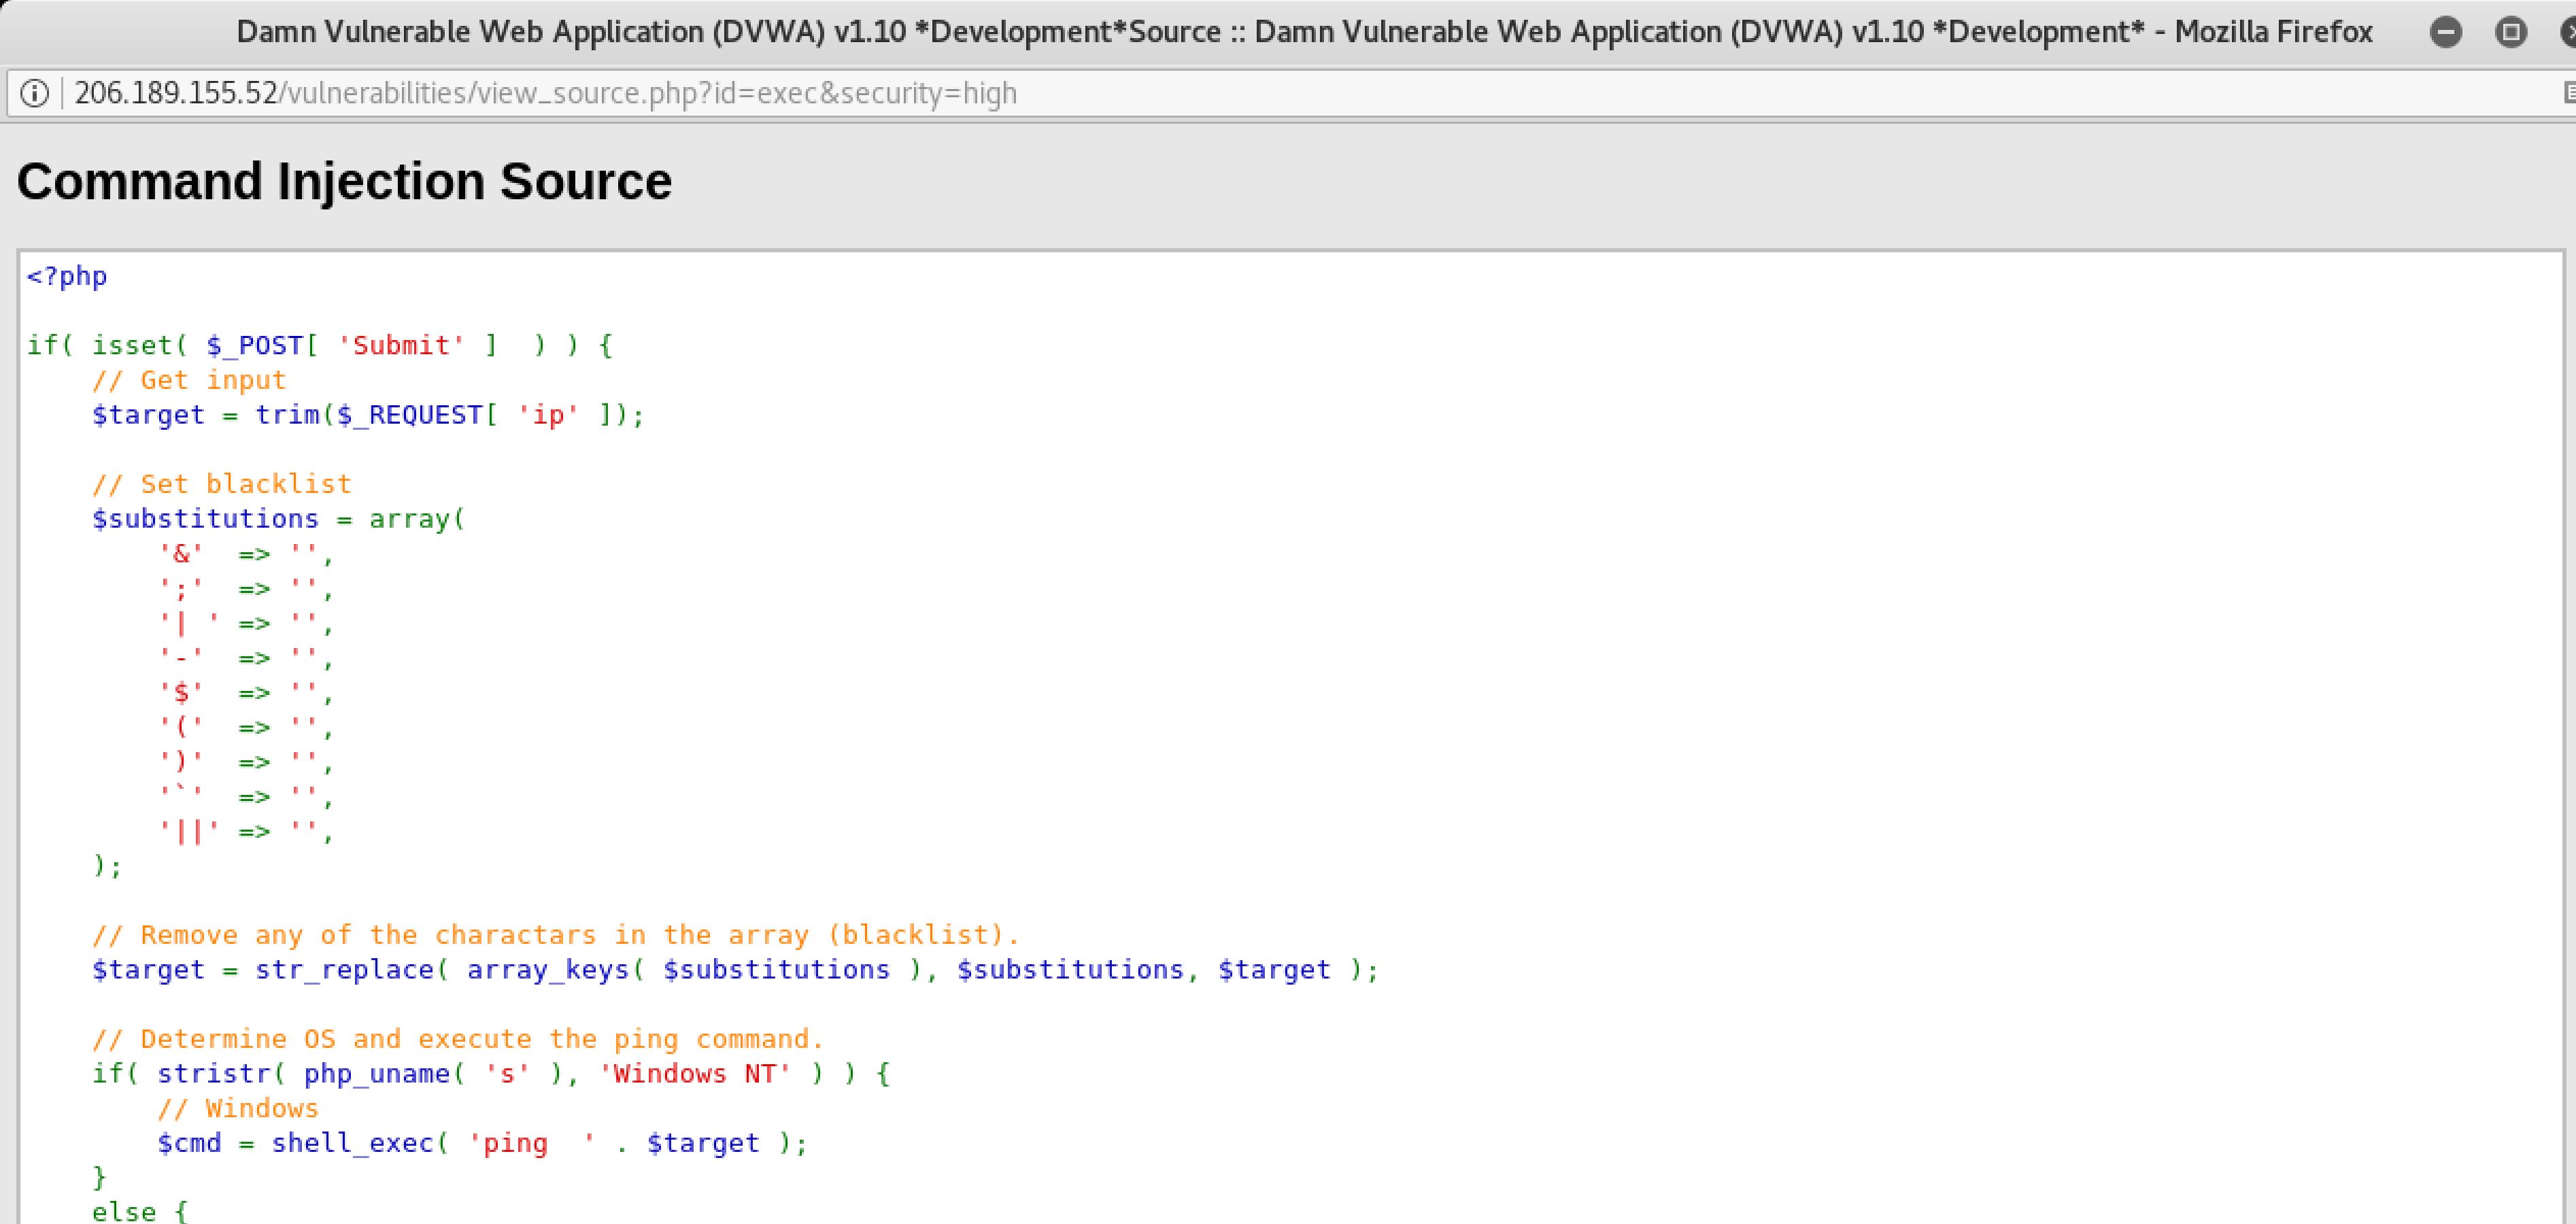
Task: Click the '// Remove any of the charactars' comment
Action: 555,936
